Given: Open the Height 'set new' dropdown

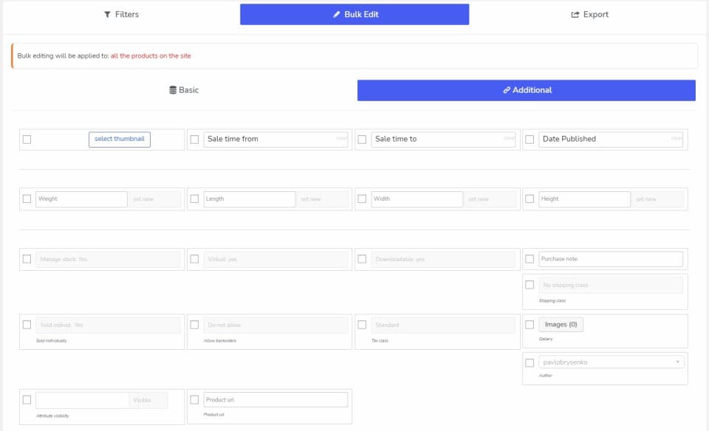Looking at the screenshot, I should click(657, 199).
